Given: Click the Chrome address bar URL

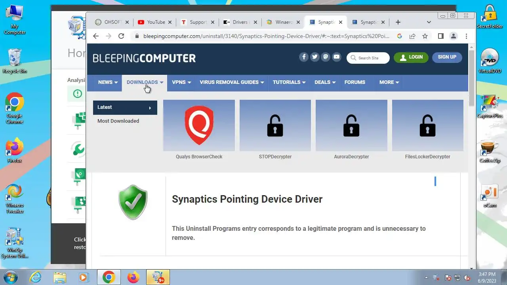Looking at the screenshot, I should [x=266, y=36].
